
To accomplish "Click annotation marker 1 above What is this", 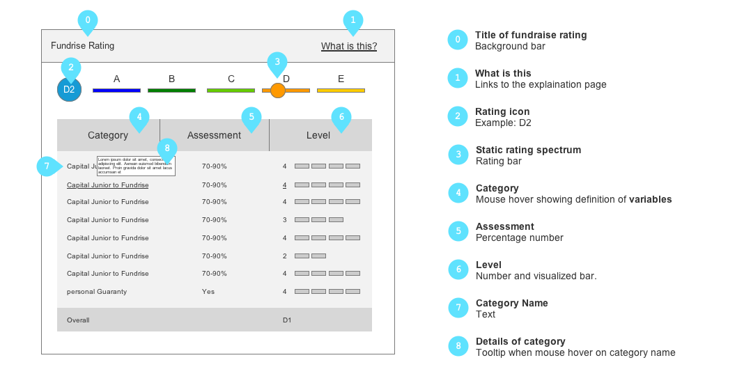I will [x=353, y=21].
